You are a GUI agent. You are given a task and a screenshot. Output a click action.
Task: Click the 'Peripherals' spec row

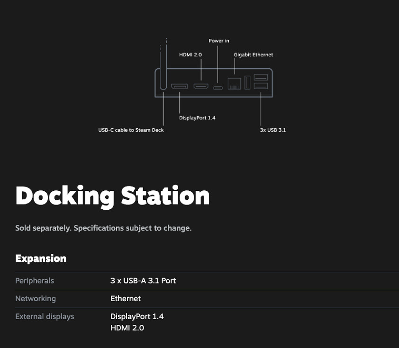tap(34, 281)
